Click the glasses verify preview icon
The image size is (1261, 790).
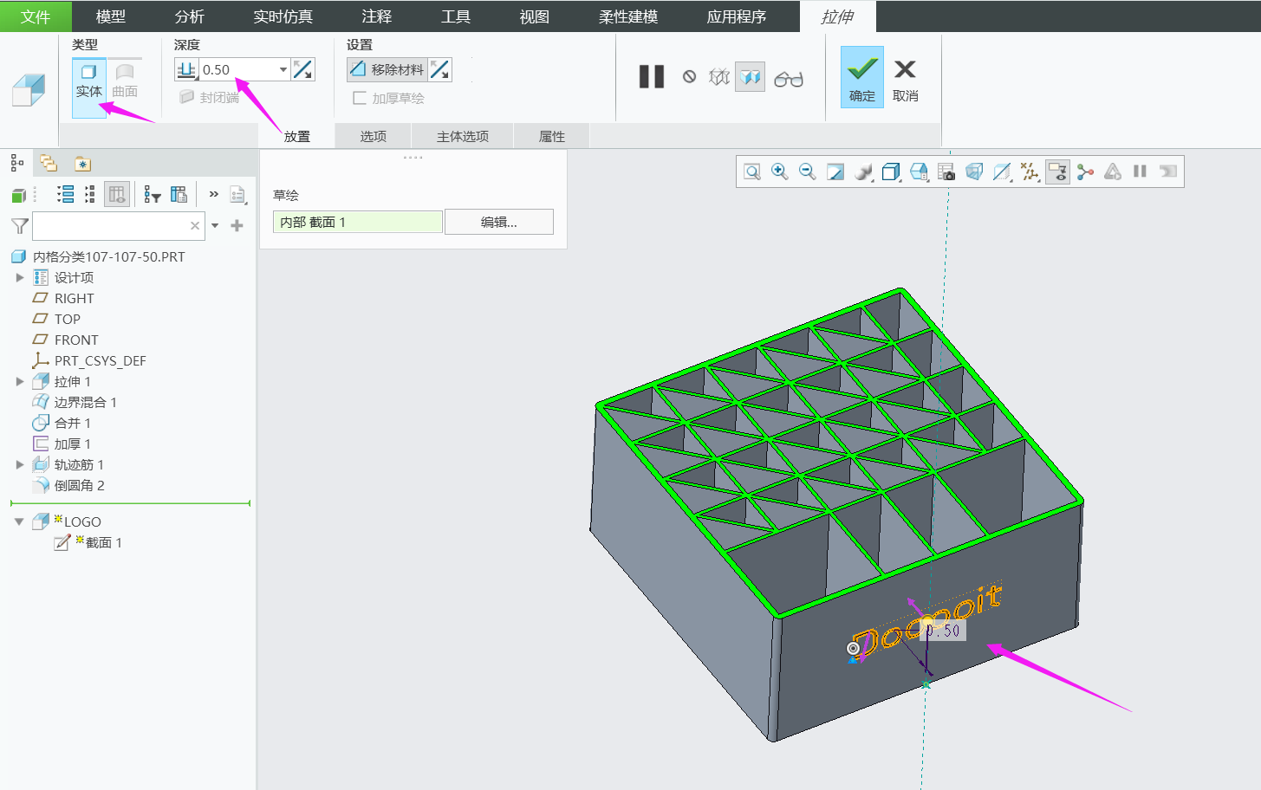click(x=788, y=79)
